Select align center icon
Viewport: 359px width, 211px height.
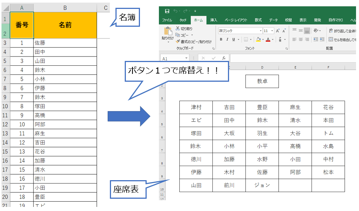(301, 39)
